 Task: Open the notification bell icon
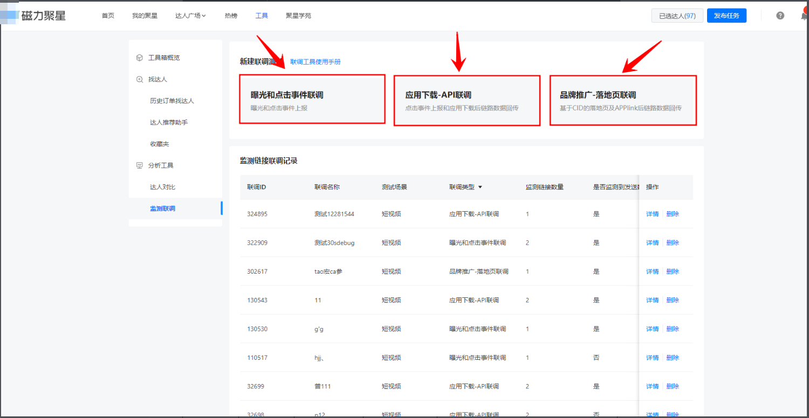tap(804, 16)
